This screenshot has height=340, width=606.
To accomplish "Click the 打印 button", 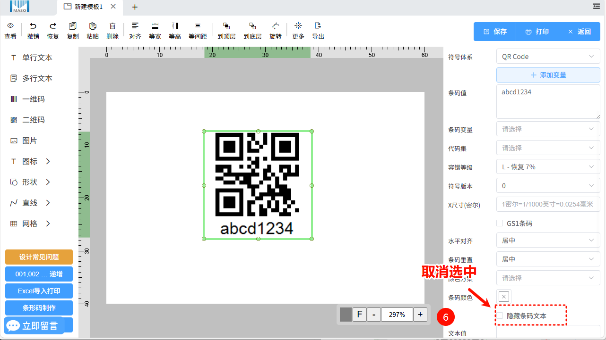I will coord(537,32).
